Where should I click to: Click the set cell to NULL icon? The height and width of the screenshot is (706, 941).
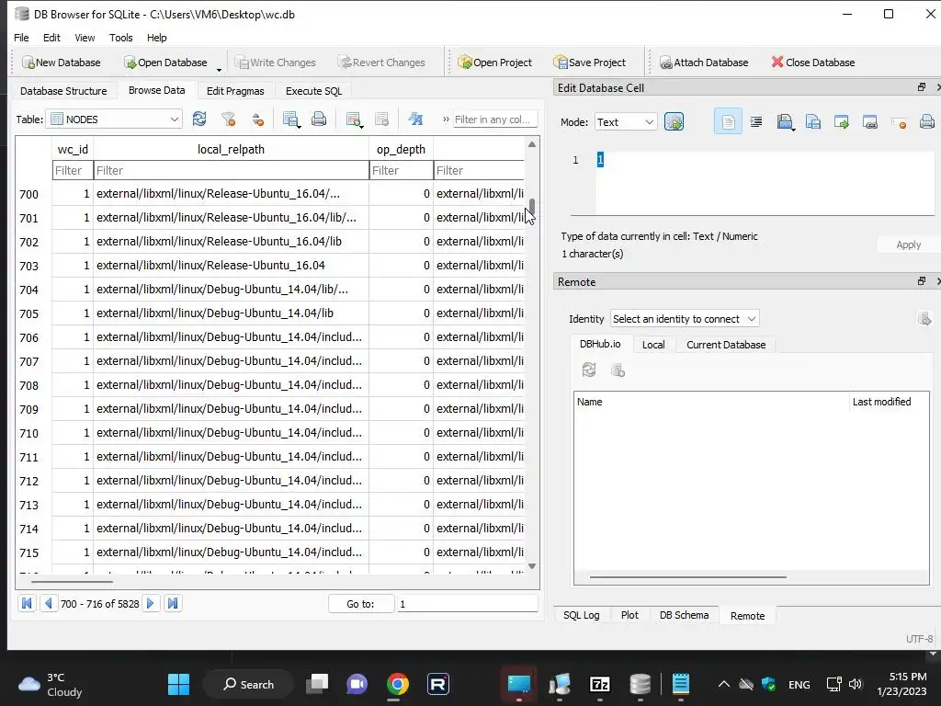(899, 122)
